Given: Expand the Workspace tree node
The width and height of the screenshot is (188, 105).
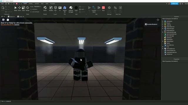Looking at the screenshot, I should pos(163,21).
